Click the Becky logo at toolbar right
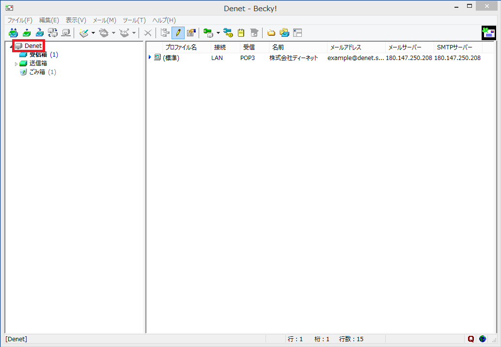The height and width of the screenshot is (347, 501). tap(488, 32)
